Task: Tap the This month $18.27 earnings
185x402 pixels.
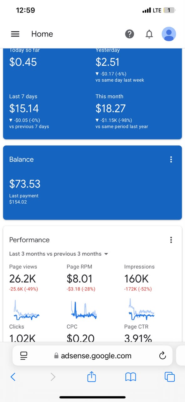Action: (x=110, y=108)
